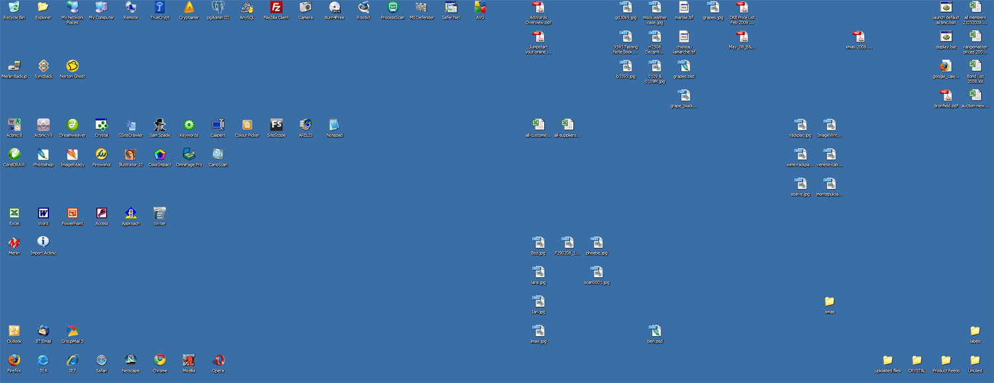
Task: Click the ben.psd file icon
Action: [x=655, y=331]
